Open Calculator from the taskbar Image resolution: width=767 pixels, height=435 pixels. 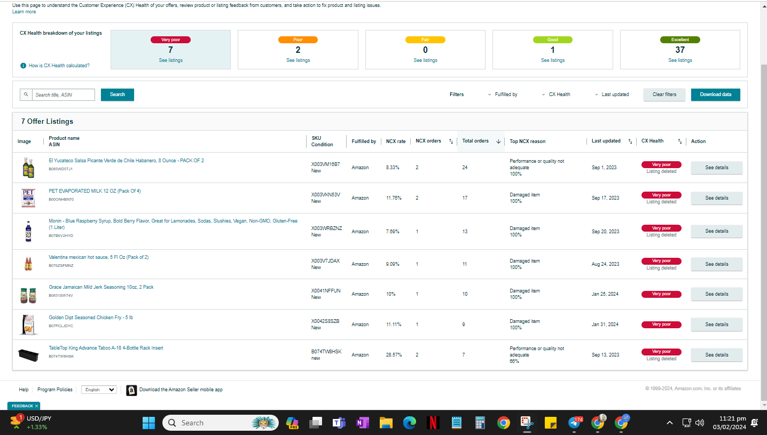(480, 423)
